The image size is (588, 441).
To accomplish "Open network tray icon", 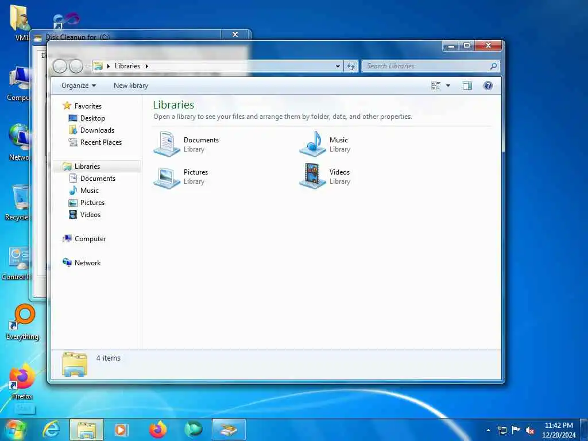I will point(502,431).
